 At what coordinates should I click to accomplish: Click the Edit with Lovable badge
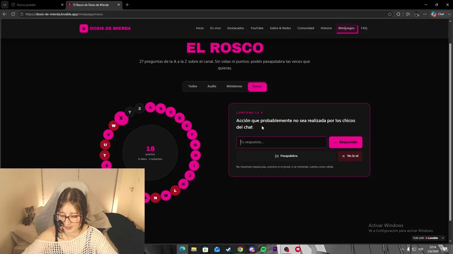point(425,238)
